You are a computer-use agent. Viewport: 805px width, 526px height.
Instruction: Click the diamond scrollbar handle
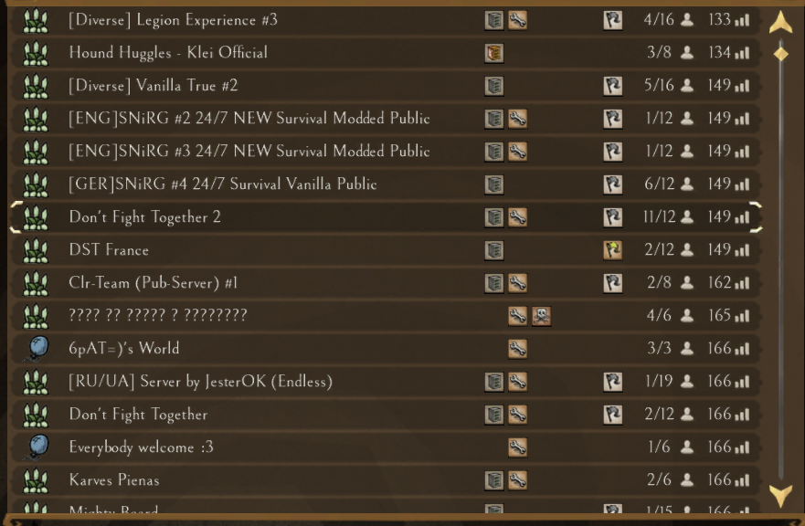pyautogui.click(x=781, y=53)
